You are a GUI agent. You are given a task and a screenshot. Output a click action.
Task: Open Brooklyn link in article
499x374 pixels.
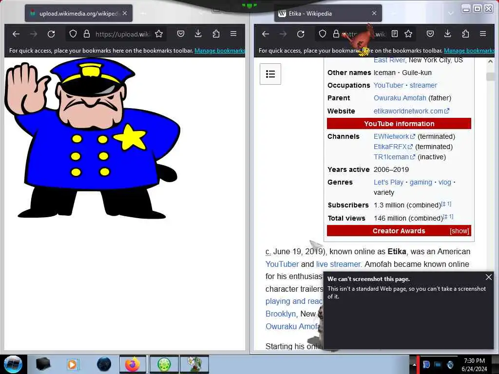[x=281, y=314]
